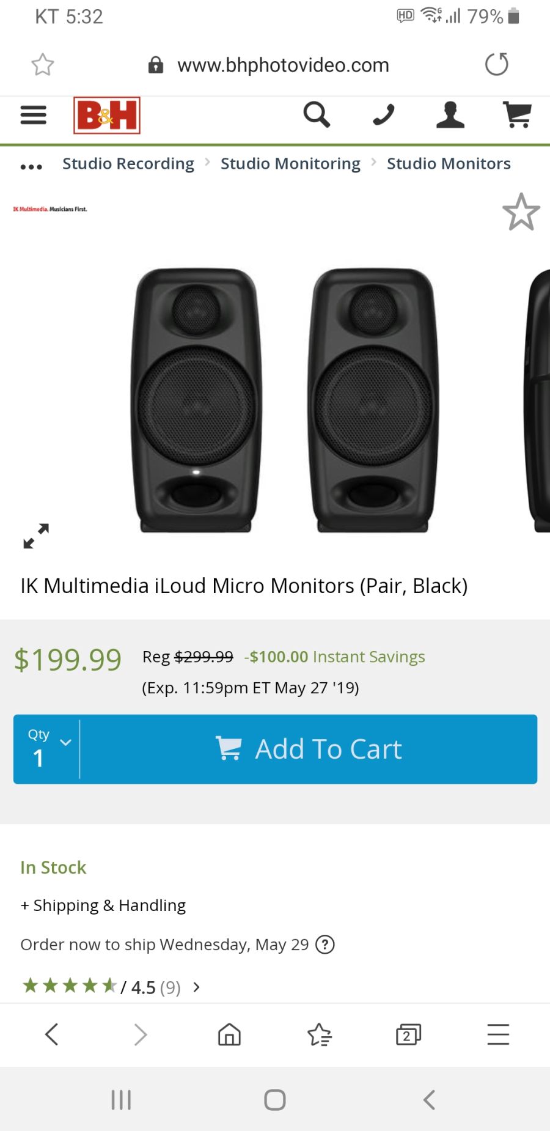Tap the phone contact icon
This screenshot has height=1131, width=550.
coord(383,114)
